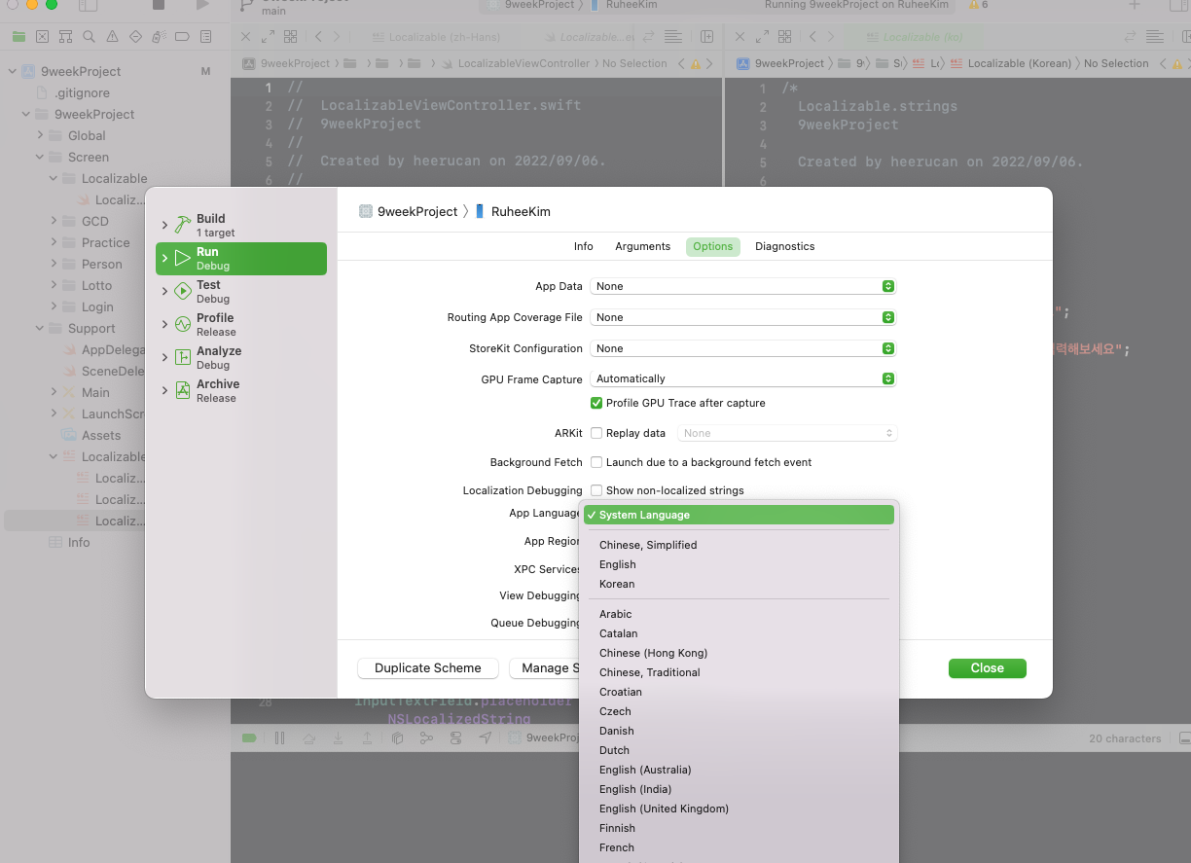Switch to the Diagnostics tab
Image resolution: width=1191 pixels, height=863 pixels.
pos(784,246)
